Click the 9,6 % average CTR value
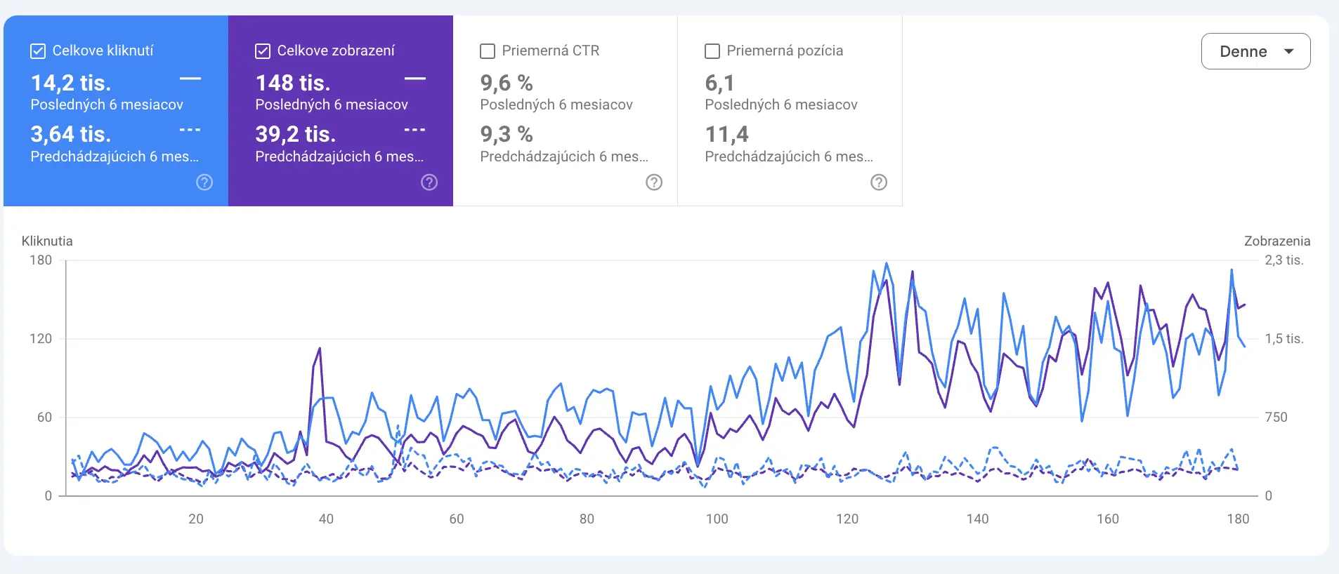The width and height of the screenshot is (1339, 574). tap(507, 83)
